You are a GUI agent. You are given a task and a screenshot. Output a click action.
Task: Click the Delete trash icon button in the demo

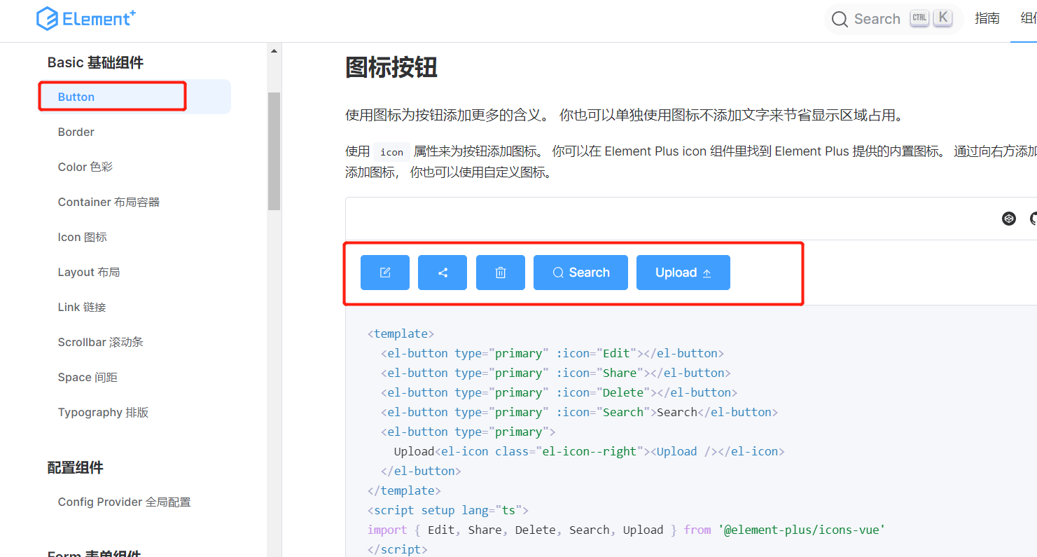[x=500, y=272]
